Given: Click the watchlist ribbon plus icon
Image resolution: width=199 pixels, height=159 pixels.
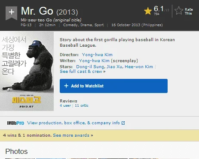Looking at the screenshot, I should point(11,13).
